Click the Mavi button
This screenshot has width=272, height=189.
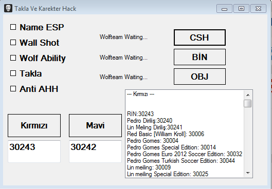pyautogui.click(x=96, y=125)
